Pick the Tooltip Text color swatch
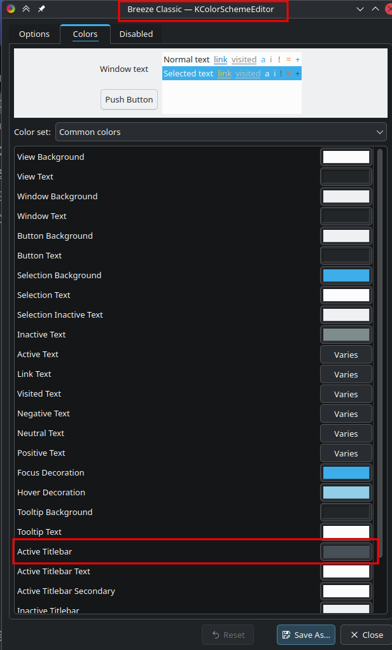Image resolution: width=392 pixels, height=650 pixels. coord(346,532)
